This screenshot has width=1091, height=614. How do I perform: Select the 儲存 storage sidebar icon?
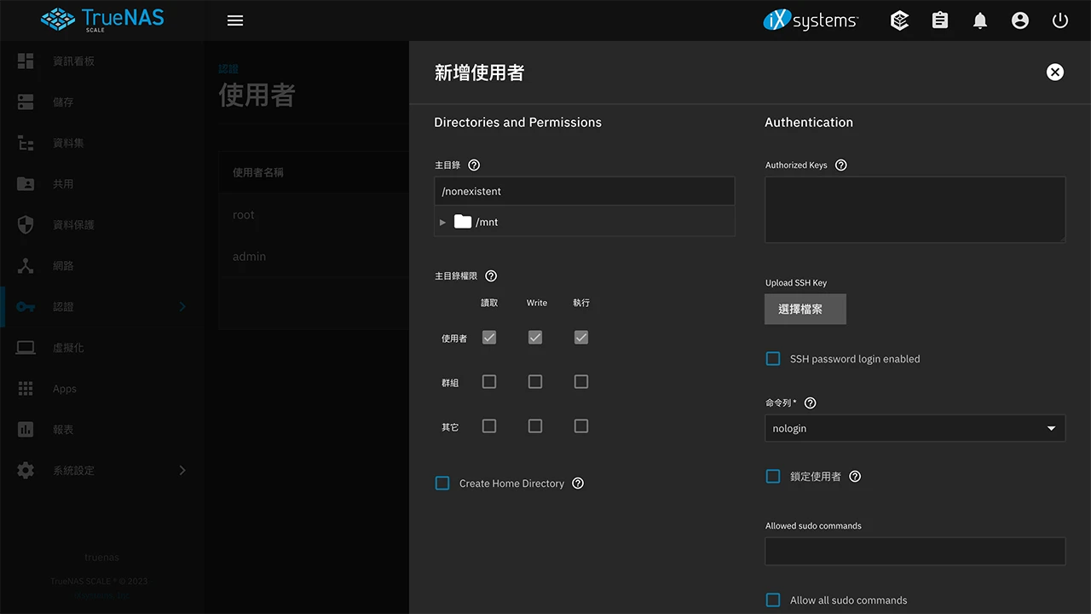coord(26,101)
